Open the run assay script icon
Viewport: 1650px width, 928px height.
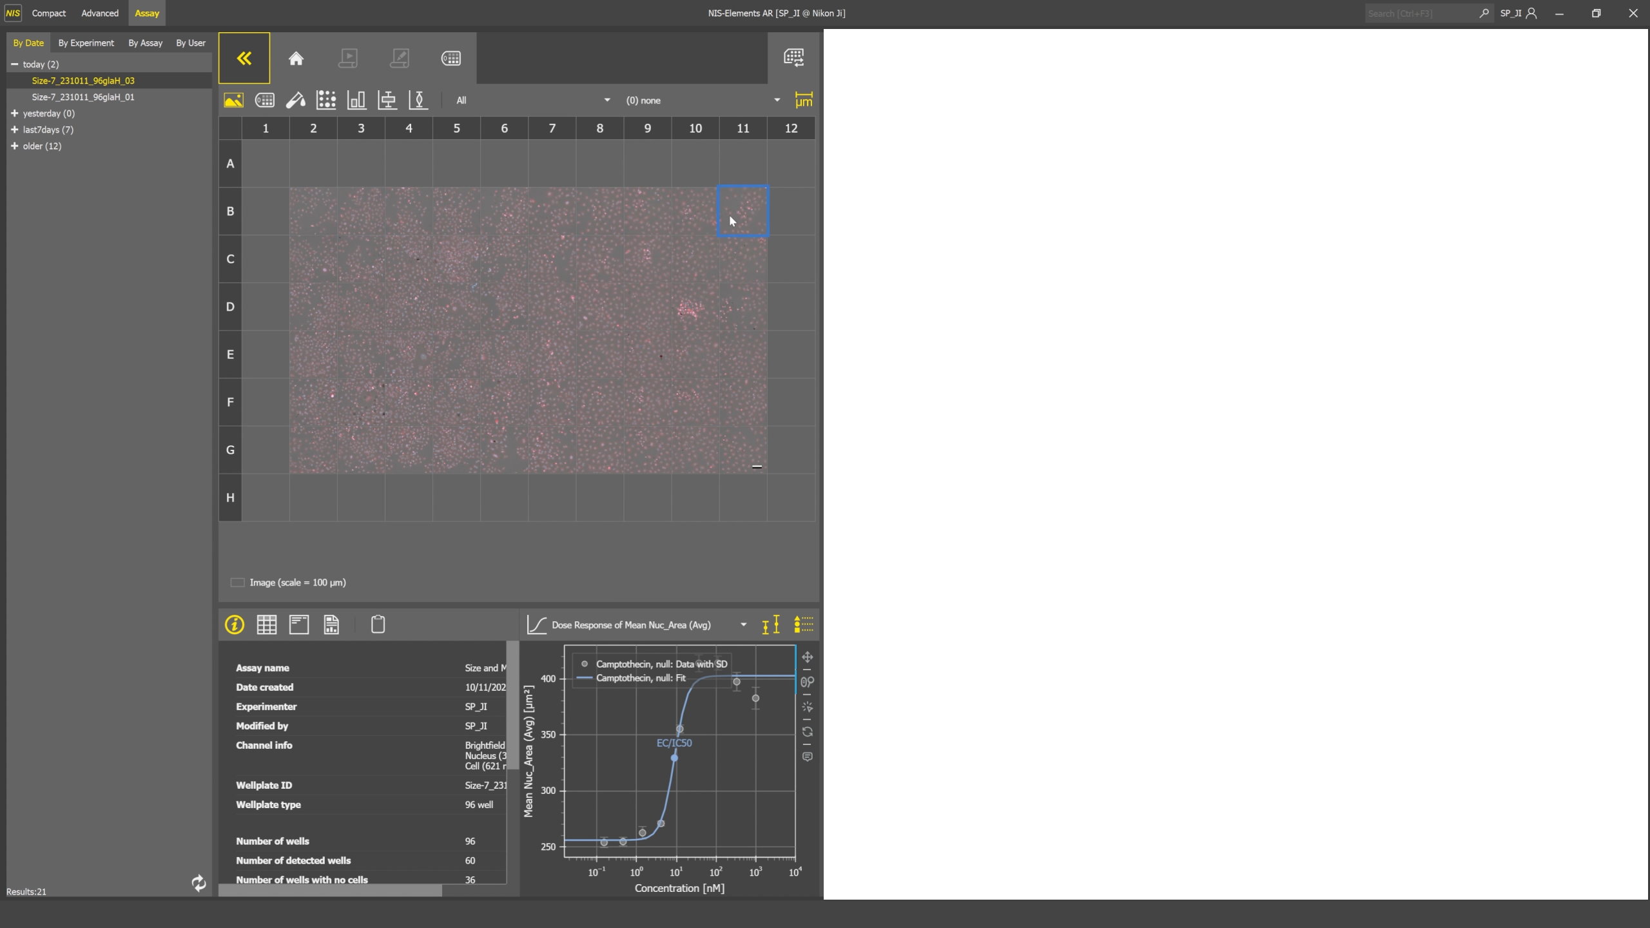pyautogui.click(x=348, y=58)
